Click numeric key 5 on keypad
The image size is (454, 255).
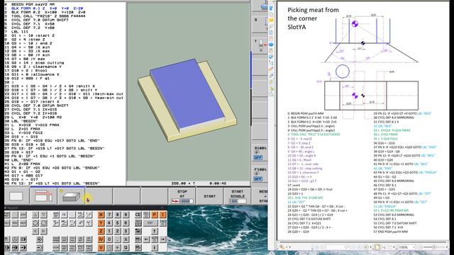click(x=117, y=222)
